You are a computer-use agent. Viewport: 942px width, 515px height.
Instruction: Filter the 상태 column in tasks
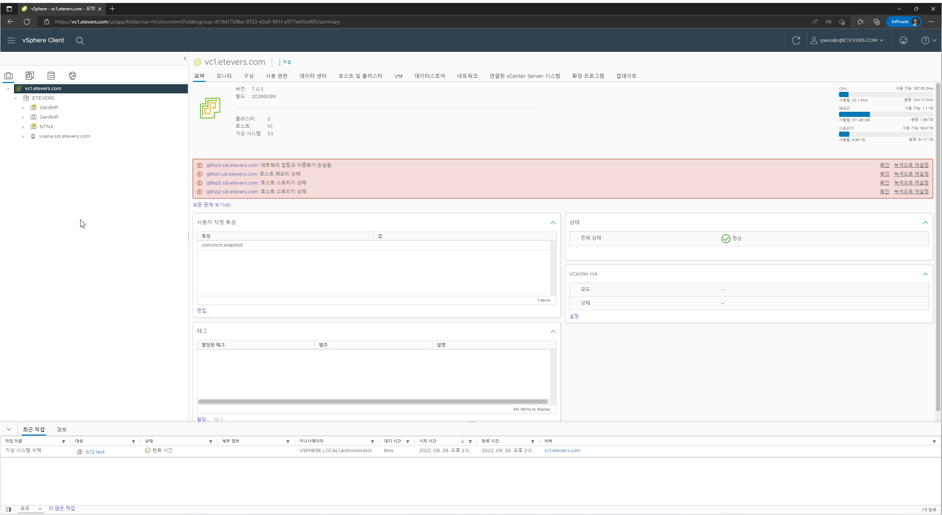click(x=211, y=442)
